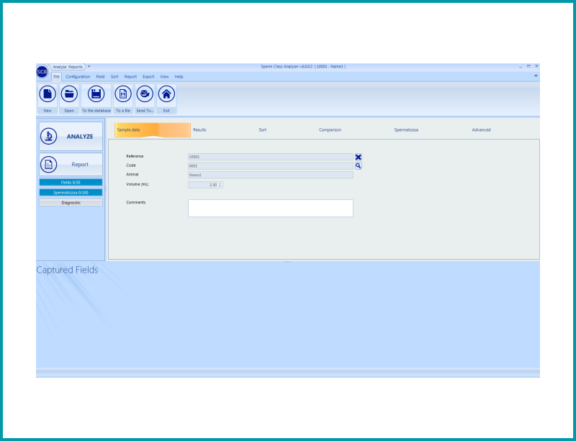Switch to the Sort tab
576x441 pixels.
(x=263, y=130)
